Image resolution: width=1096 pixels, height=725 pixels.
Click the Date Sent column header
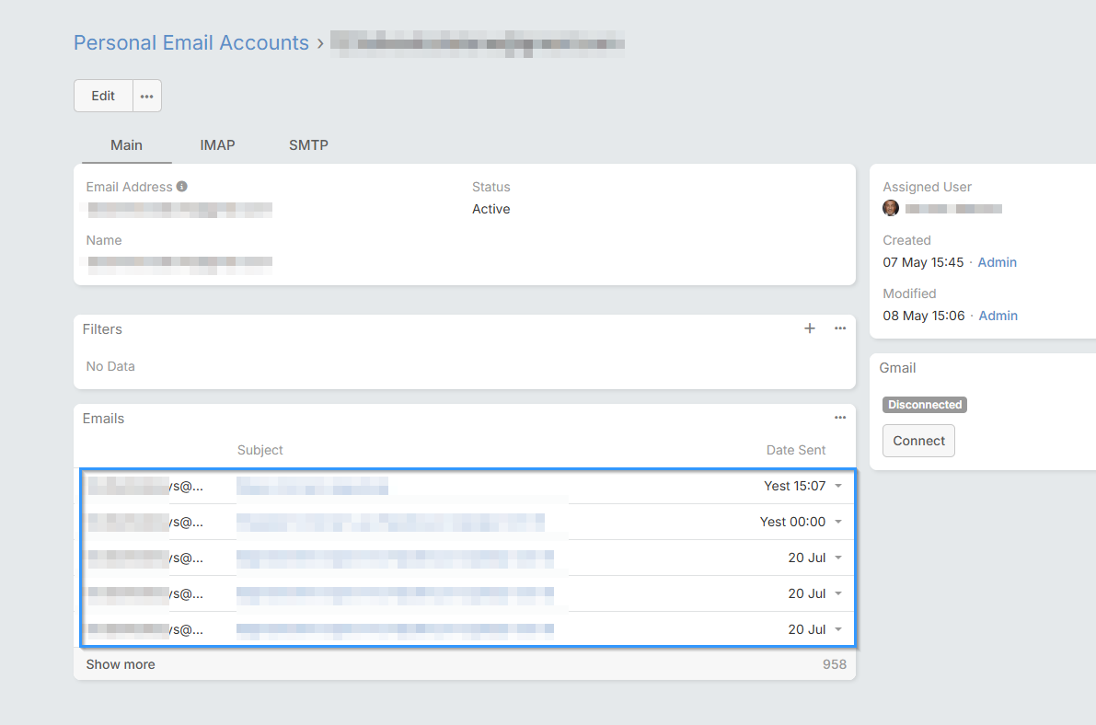pos(795,450)
